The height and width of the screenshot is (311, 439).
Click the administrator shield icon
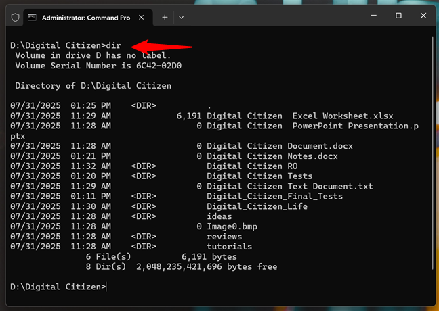tap(11, 16)
